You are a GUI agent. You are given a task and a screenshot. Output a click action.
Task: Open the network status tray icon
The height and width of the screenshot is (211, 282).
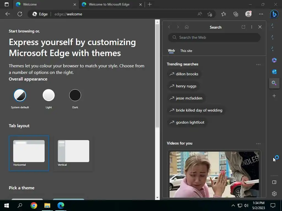[240, 206]
